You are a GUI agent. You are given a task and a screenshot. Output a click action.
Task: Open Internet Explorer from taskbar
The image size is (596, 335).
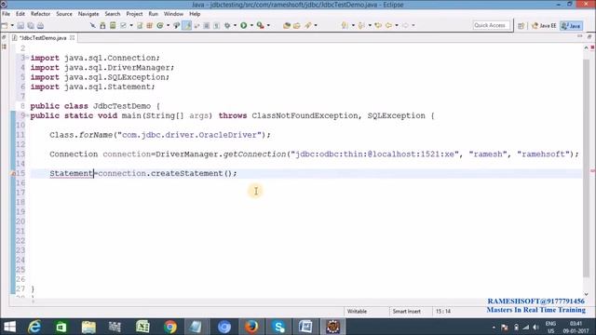point(34,327)
